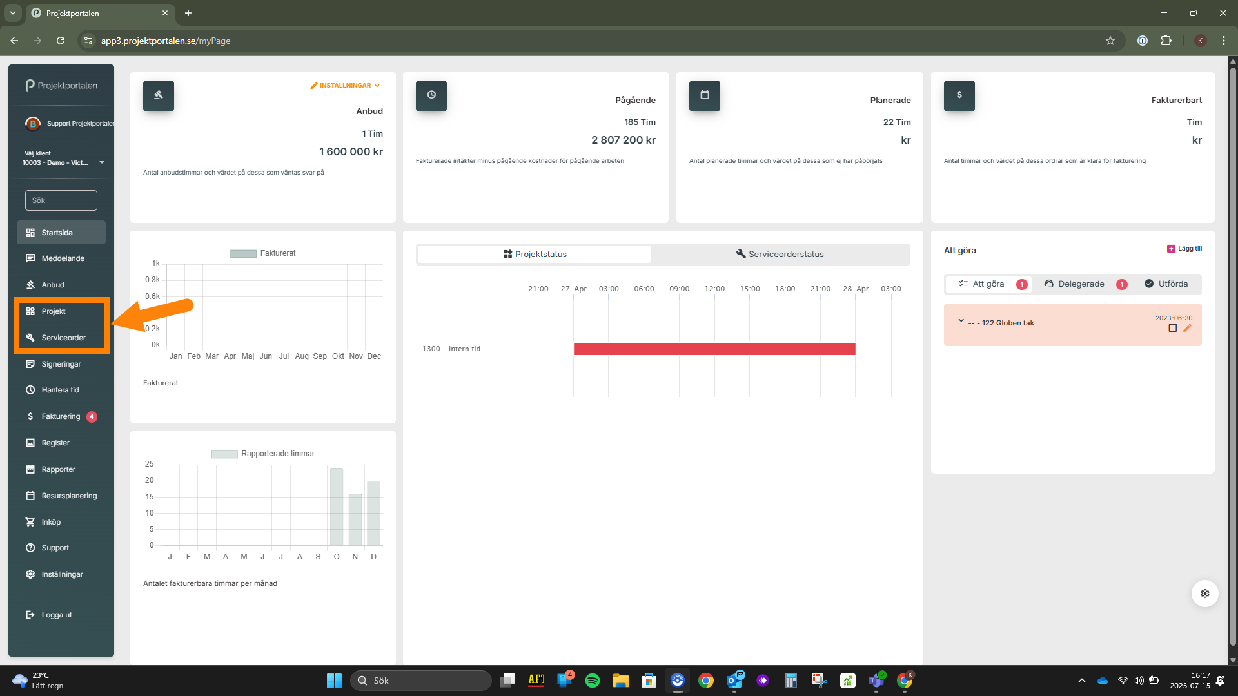Click the Anbud gavel icon card
Image resolution: width=1238 pixels, height=696 pixels.
pyautogui.click(x=158, y=95)
